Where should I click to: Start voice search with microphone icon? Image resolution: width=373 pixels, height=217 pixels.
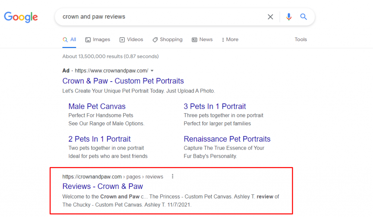coord(289,17)
